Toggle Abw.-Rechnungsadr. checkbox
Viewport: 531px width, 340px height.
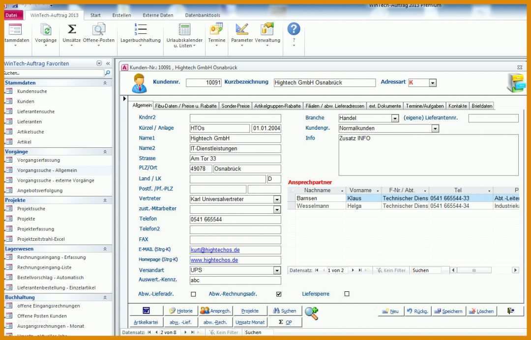(x=279, y=294)
